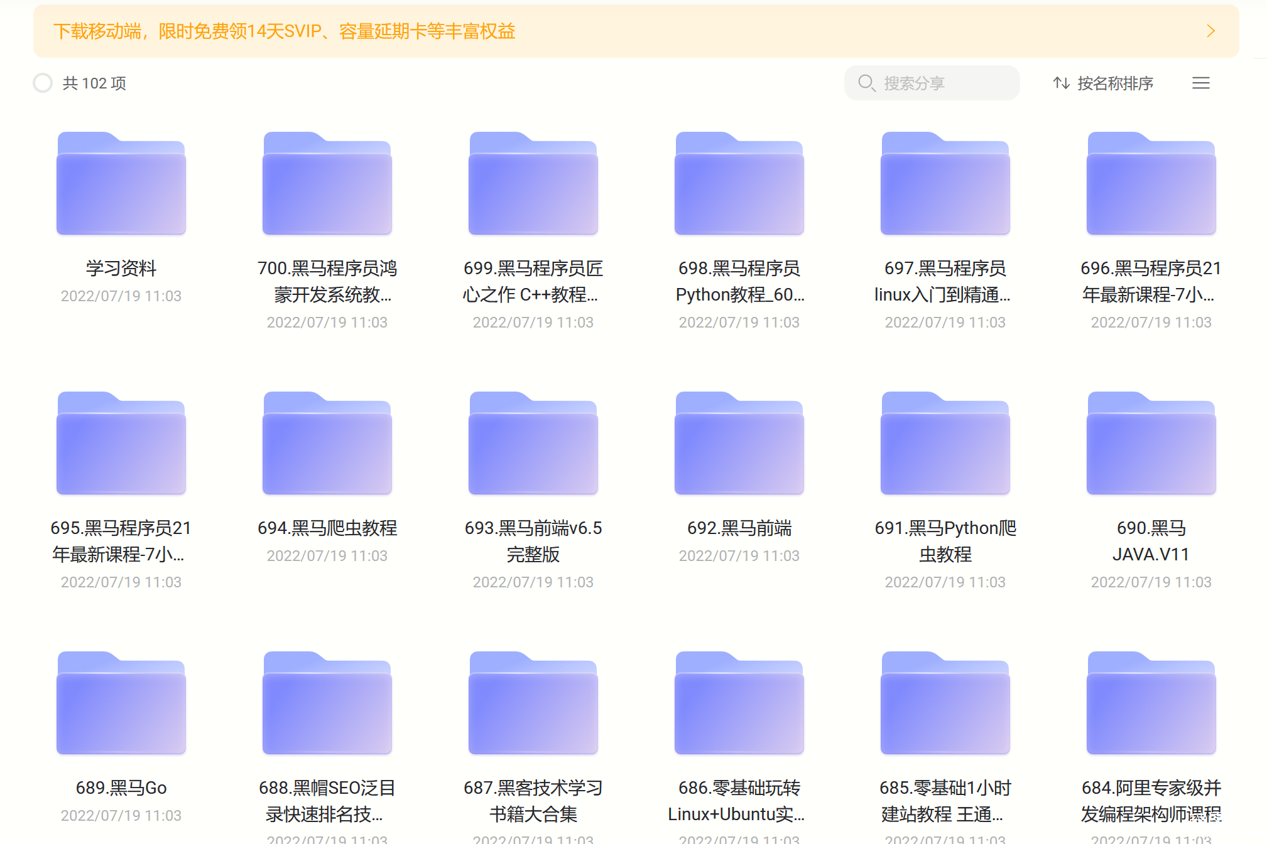Viewport: 1267px width, 844px height.
Task: Click the name 698.黑马程序员 Python教程_60...
Action: pyautogui.click(x=739, y=282)
